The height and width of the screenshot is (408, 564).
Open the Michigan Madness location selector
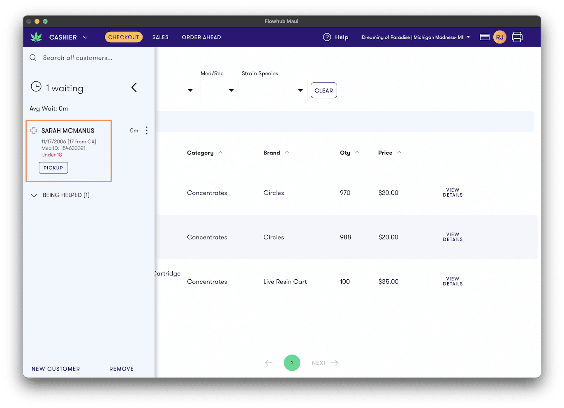click(415, 37)
